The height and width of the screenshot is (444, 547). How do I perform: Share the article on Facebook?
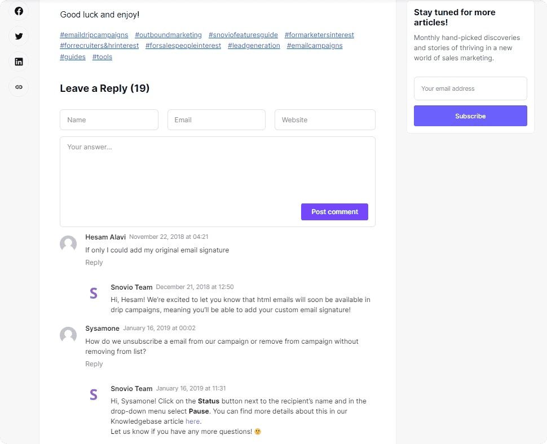[19, 11]
